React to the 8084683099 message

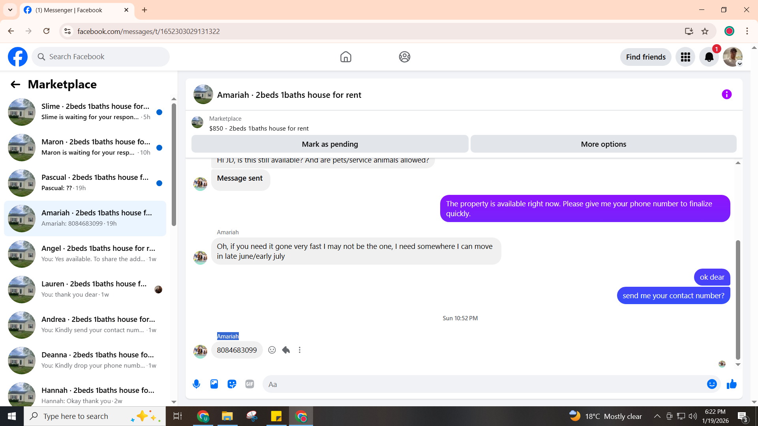point(272,350)
